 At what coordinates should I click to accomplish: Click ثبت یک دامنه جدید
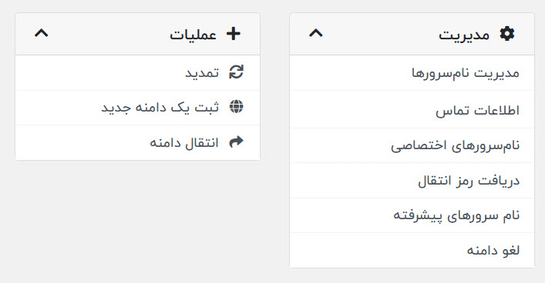click(x=160, y=108)
